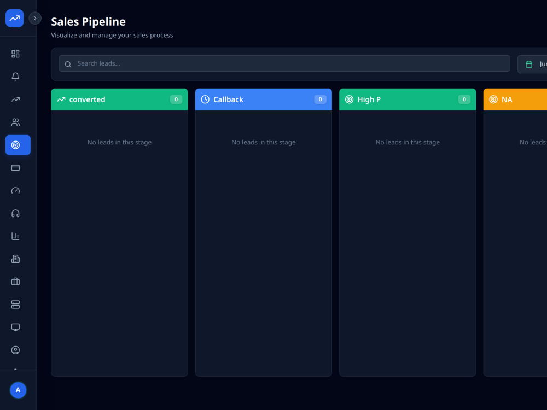Open the building icon in sidebar
547x410 pixels.
pos(15,259)
